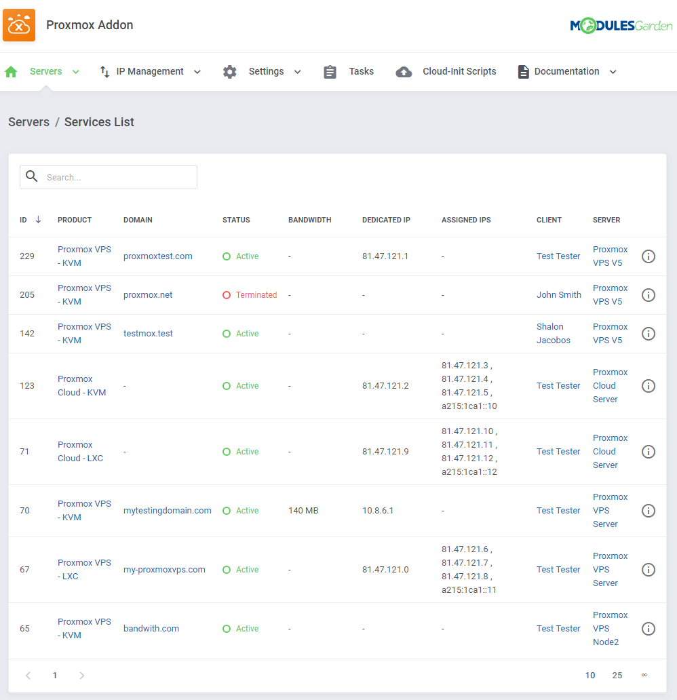677x700 pixels.
Task: Open info icon for service 65
Action: 649,629
